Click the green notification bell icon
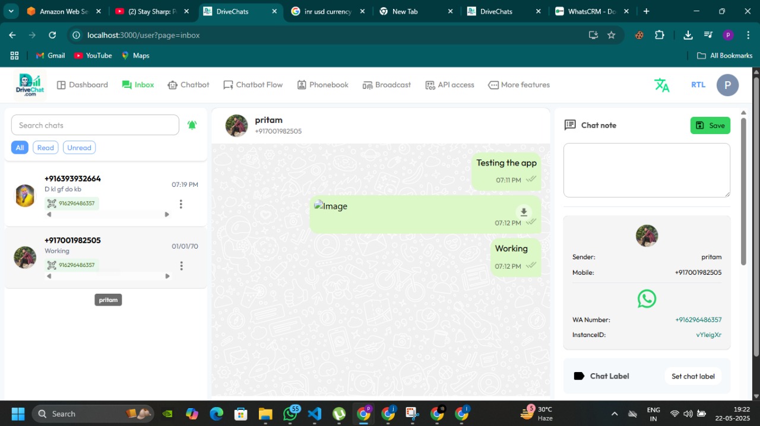Viewport: 760px width, 426px height. pyautogui.click(x=192, y=125)
